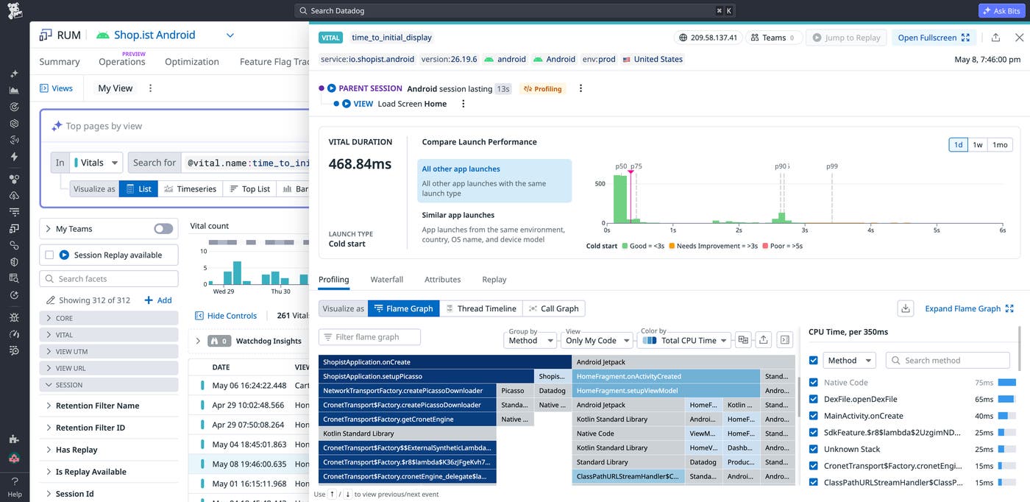
Task: Open the Group by Method dropdown
Action: point(531,340)
